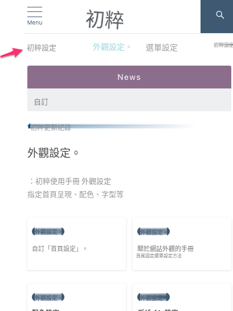233x311 pixels.
Task: Click the 初粹 site title logo
Action: (x=105, y=19)
